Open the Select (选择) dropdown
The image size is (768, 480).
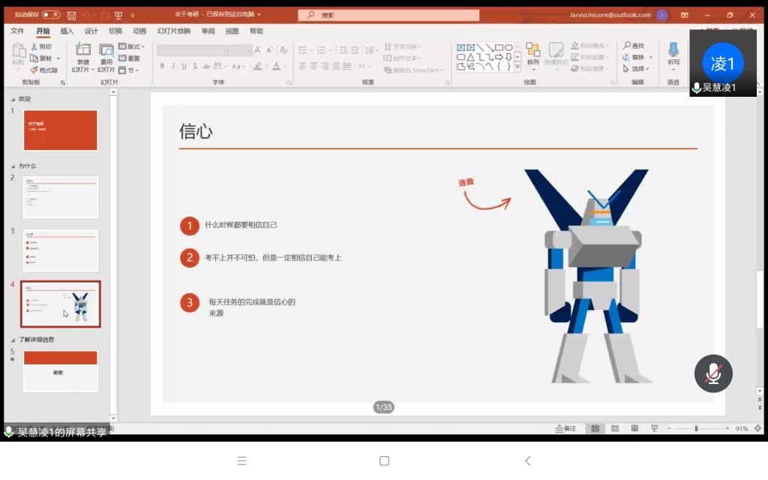637,69
